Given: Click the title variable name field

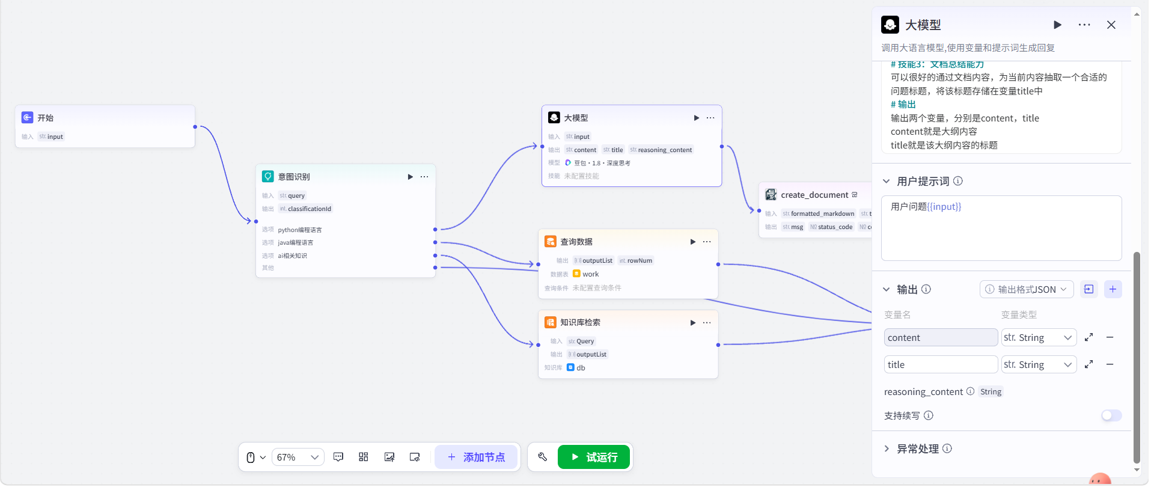Looking at the screenshot, I should click(x=941, y=364).
